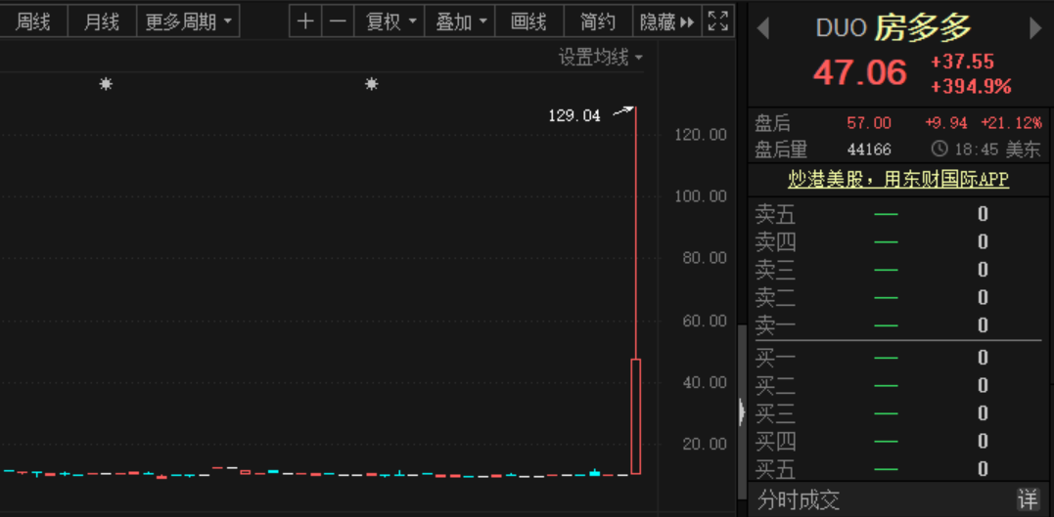This screenshot has height=517, width=1054.
Task: Click 画线 drawing tools button
Action: 528,22
